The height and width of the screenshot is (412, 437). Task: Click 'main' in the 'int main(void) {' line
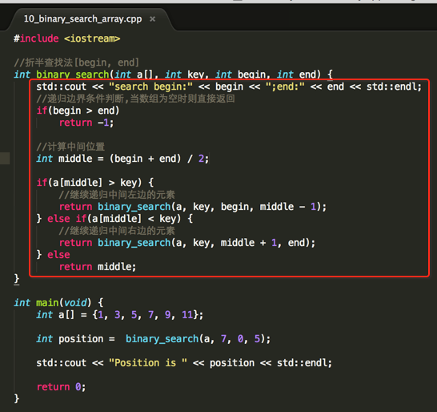pyautogui.click(x=47, y=302)
